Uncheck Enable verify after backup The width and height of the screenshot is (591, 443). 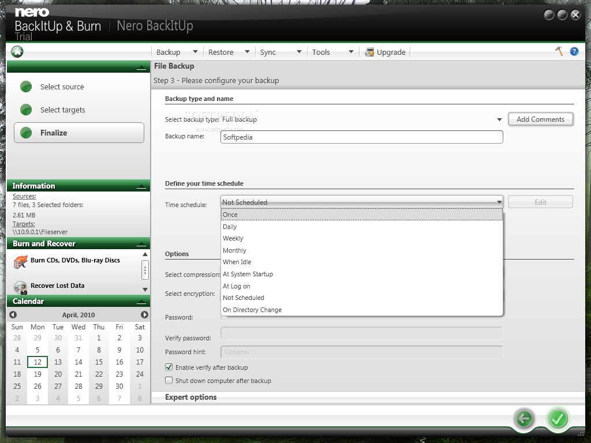click(x=169, y=367)
